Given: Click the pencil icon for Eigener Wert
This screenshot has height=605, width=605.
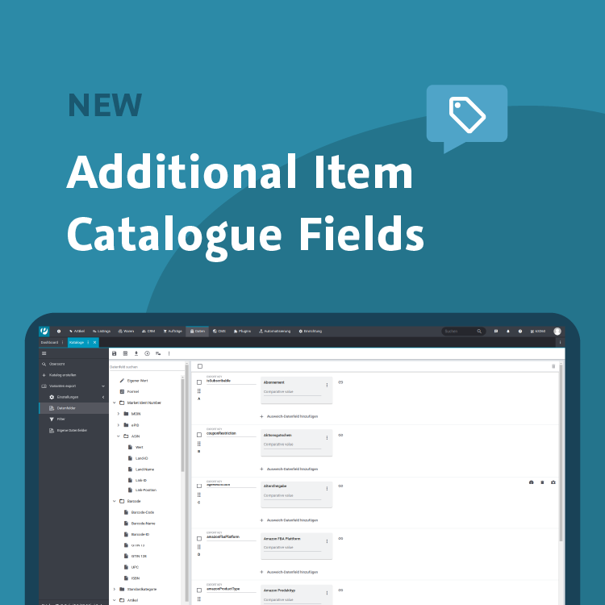Looking at the screenshot, I should 122,381.
